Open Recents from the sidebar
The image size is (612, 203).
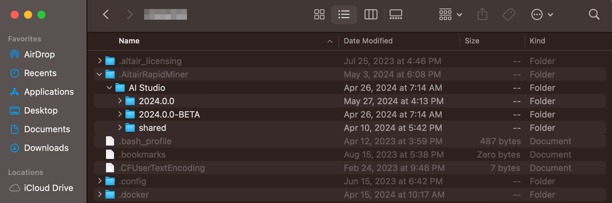click(40, 73)
